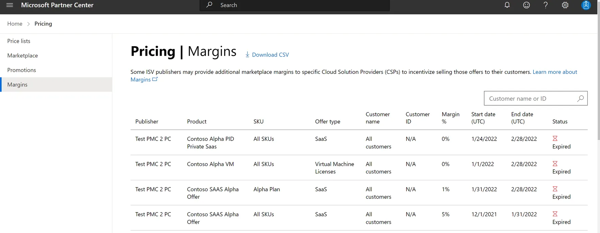Click the breadcrumb chevron separator

(28, 24)
